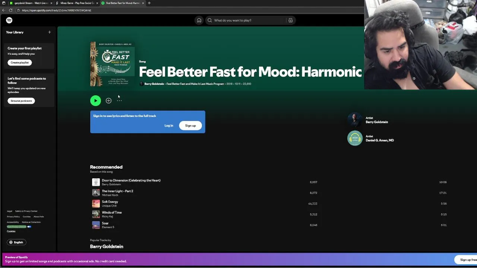Open the Accessibility footer link
Screen dimensions: 477x268
13,222
